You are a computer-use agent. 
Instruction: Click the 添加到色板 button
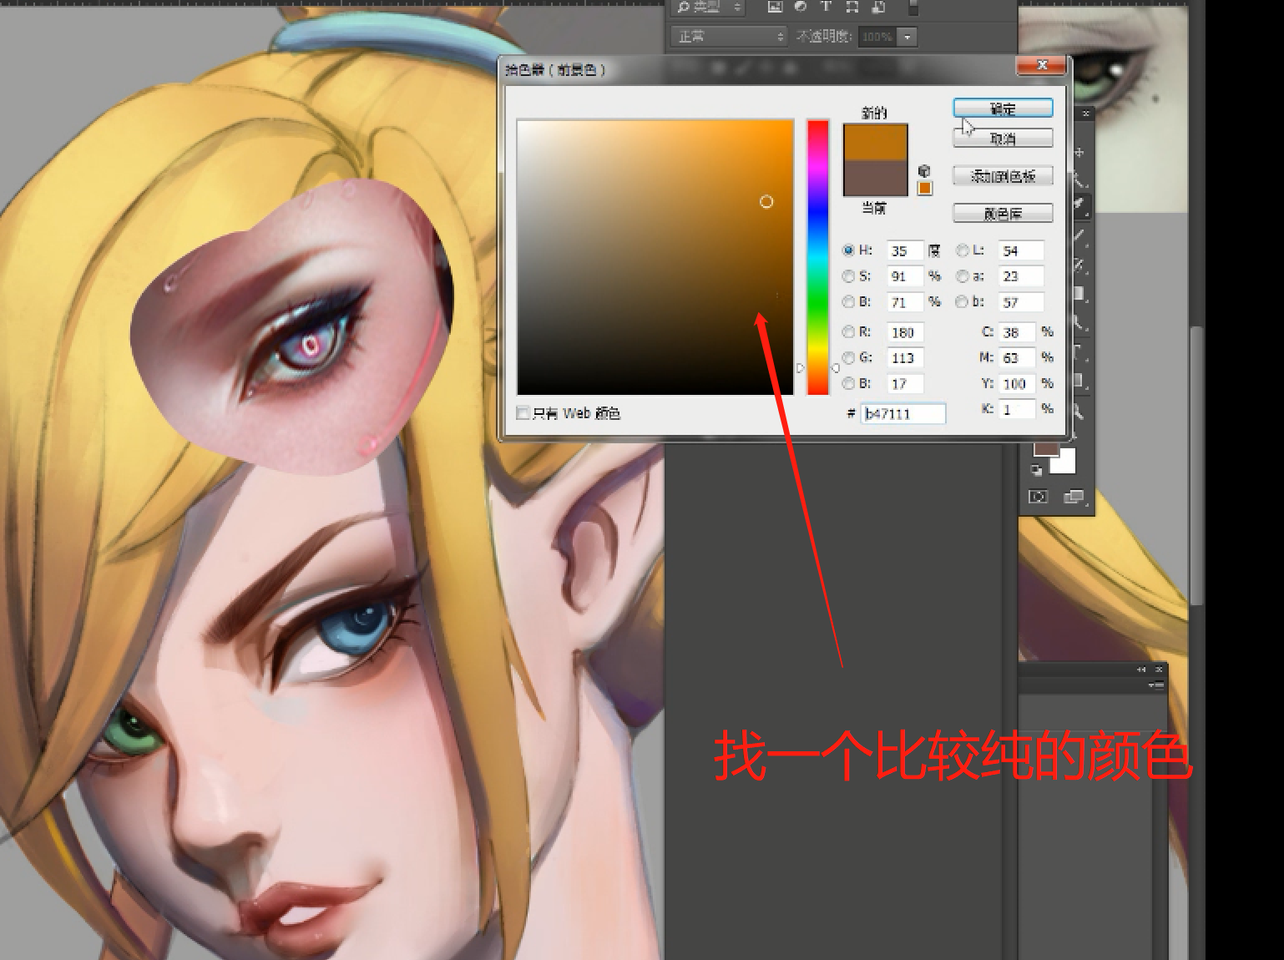click(x=1003, y=176)
